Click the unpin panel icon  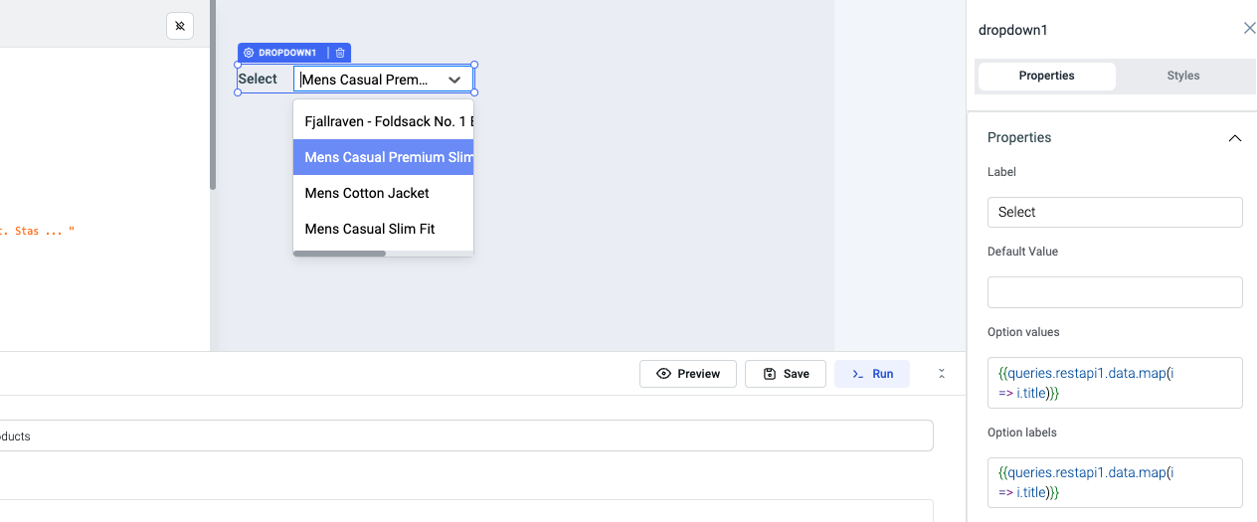pyautogui.click(x=180, y=26)
